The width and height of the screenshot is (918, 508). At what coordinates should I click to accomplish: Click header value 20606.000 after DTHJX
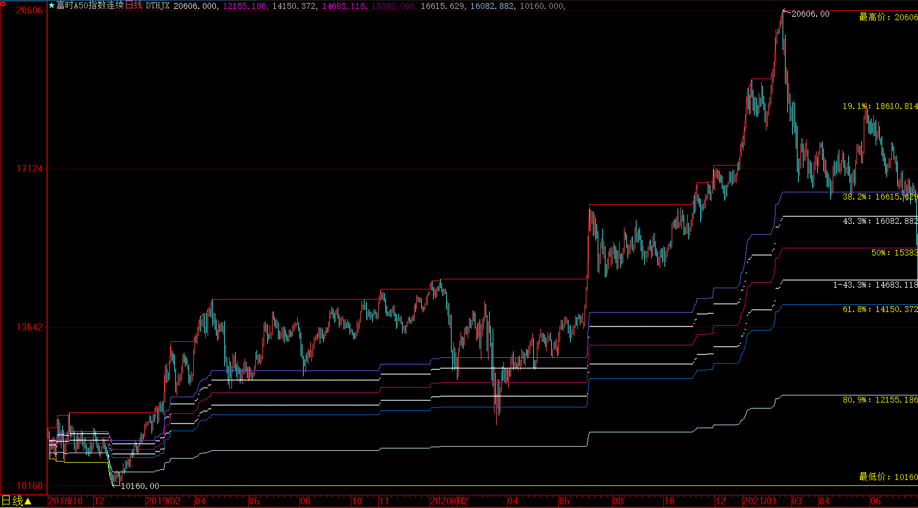coord(196,6)
